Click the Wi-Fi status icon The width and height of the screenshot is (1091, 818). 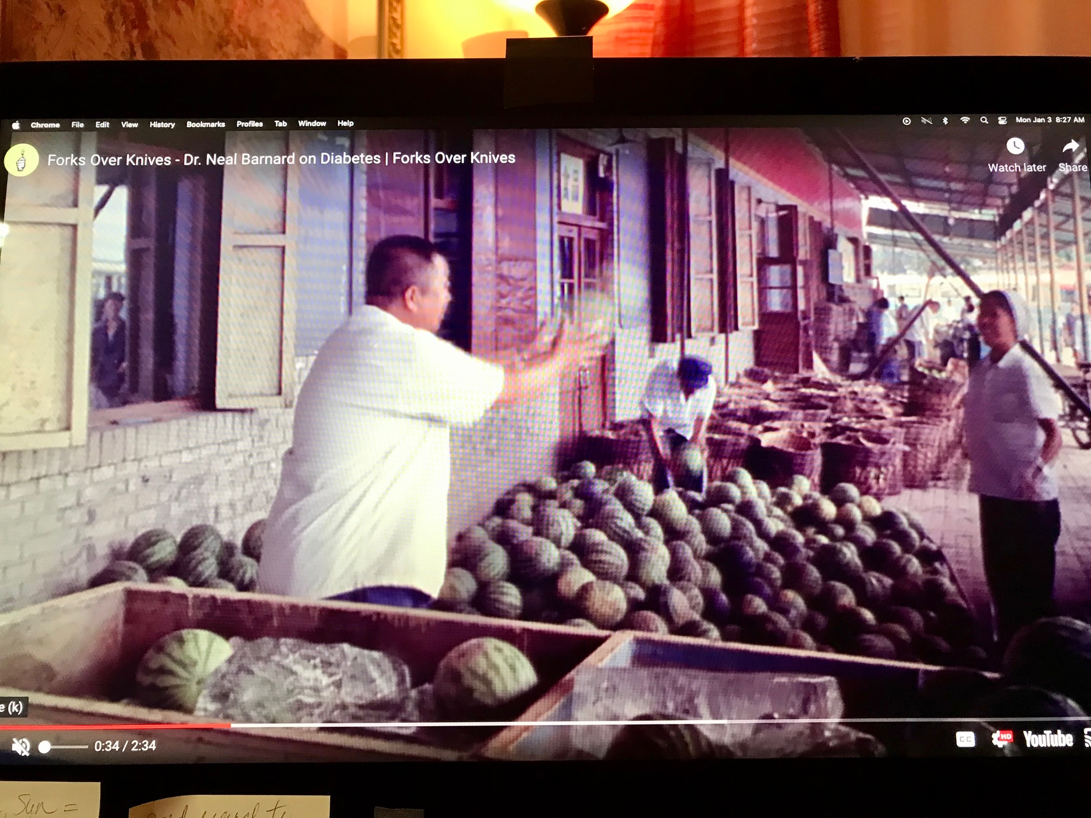[964, 121]
